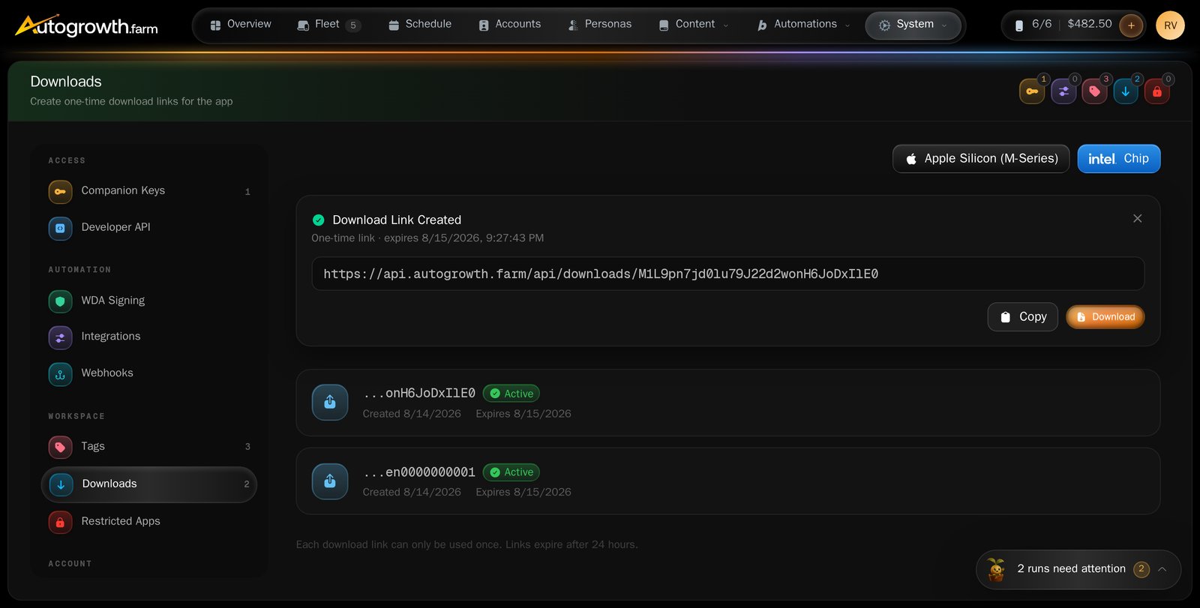
Task: Open Integrations in the sidebar
Action: point(149,337)
